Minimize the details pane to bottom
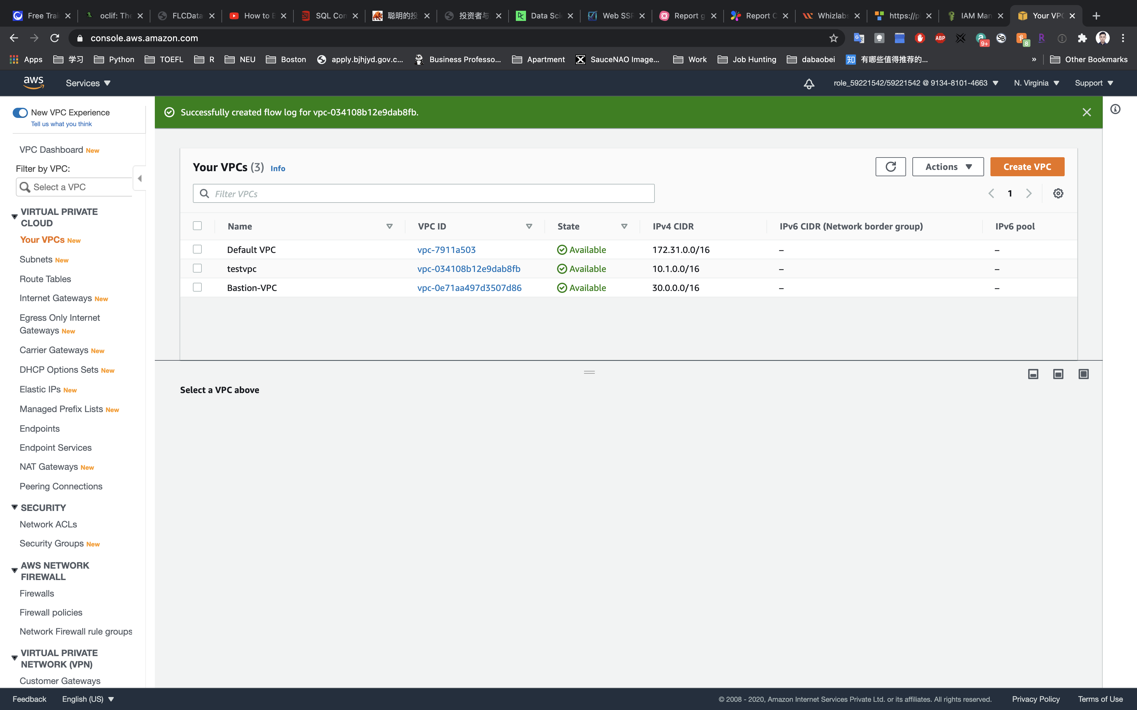The width and height of the screenshot is (1137, 710). point(1033,374)
